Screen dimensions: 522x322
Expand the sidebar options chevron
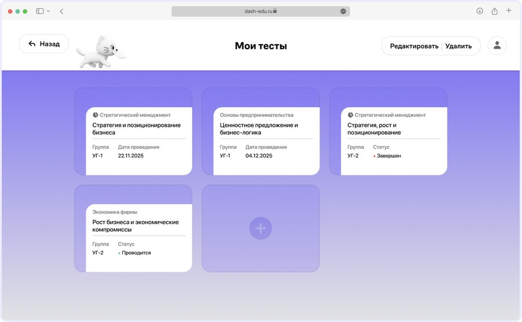(48, 11)
